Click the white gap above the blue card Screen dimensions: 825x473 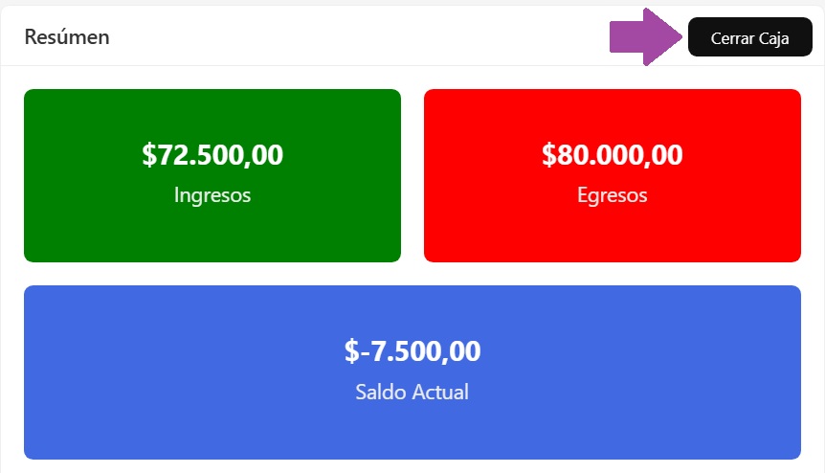pos(412,274)
